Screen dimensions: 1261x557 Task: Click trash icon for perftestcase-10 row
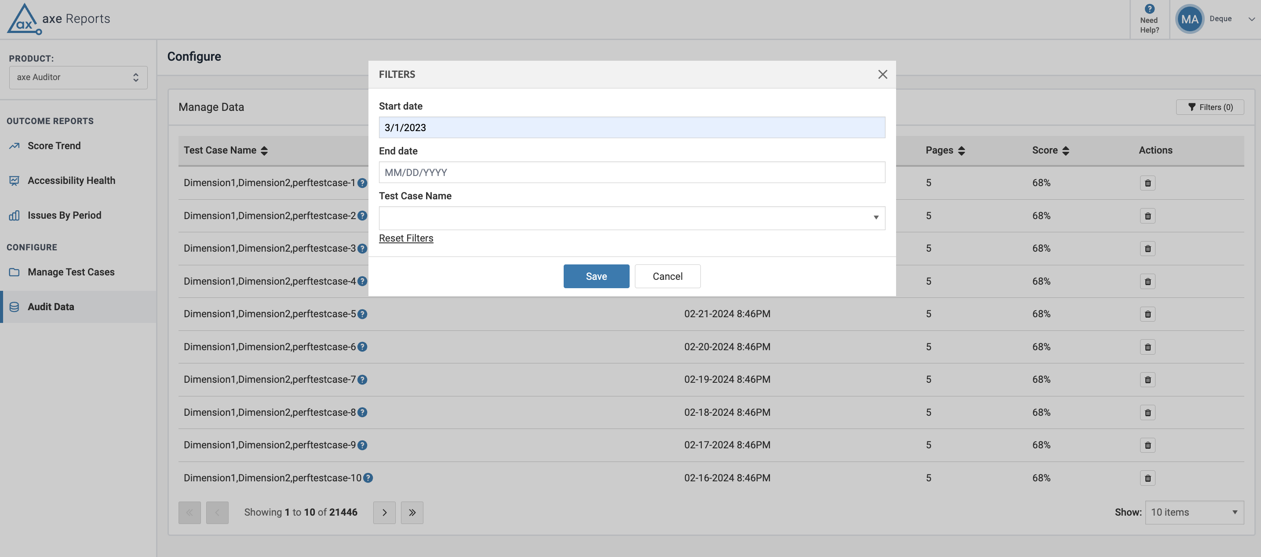1148,478
